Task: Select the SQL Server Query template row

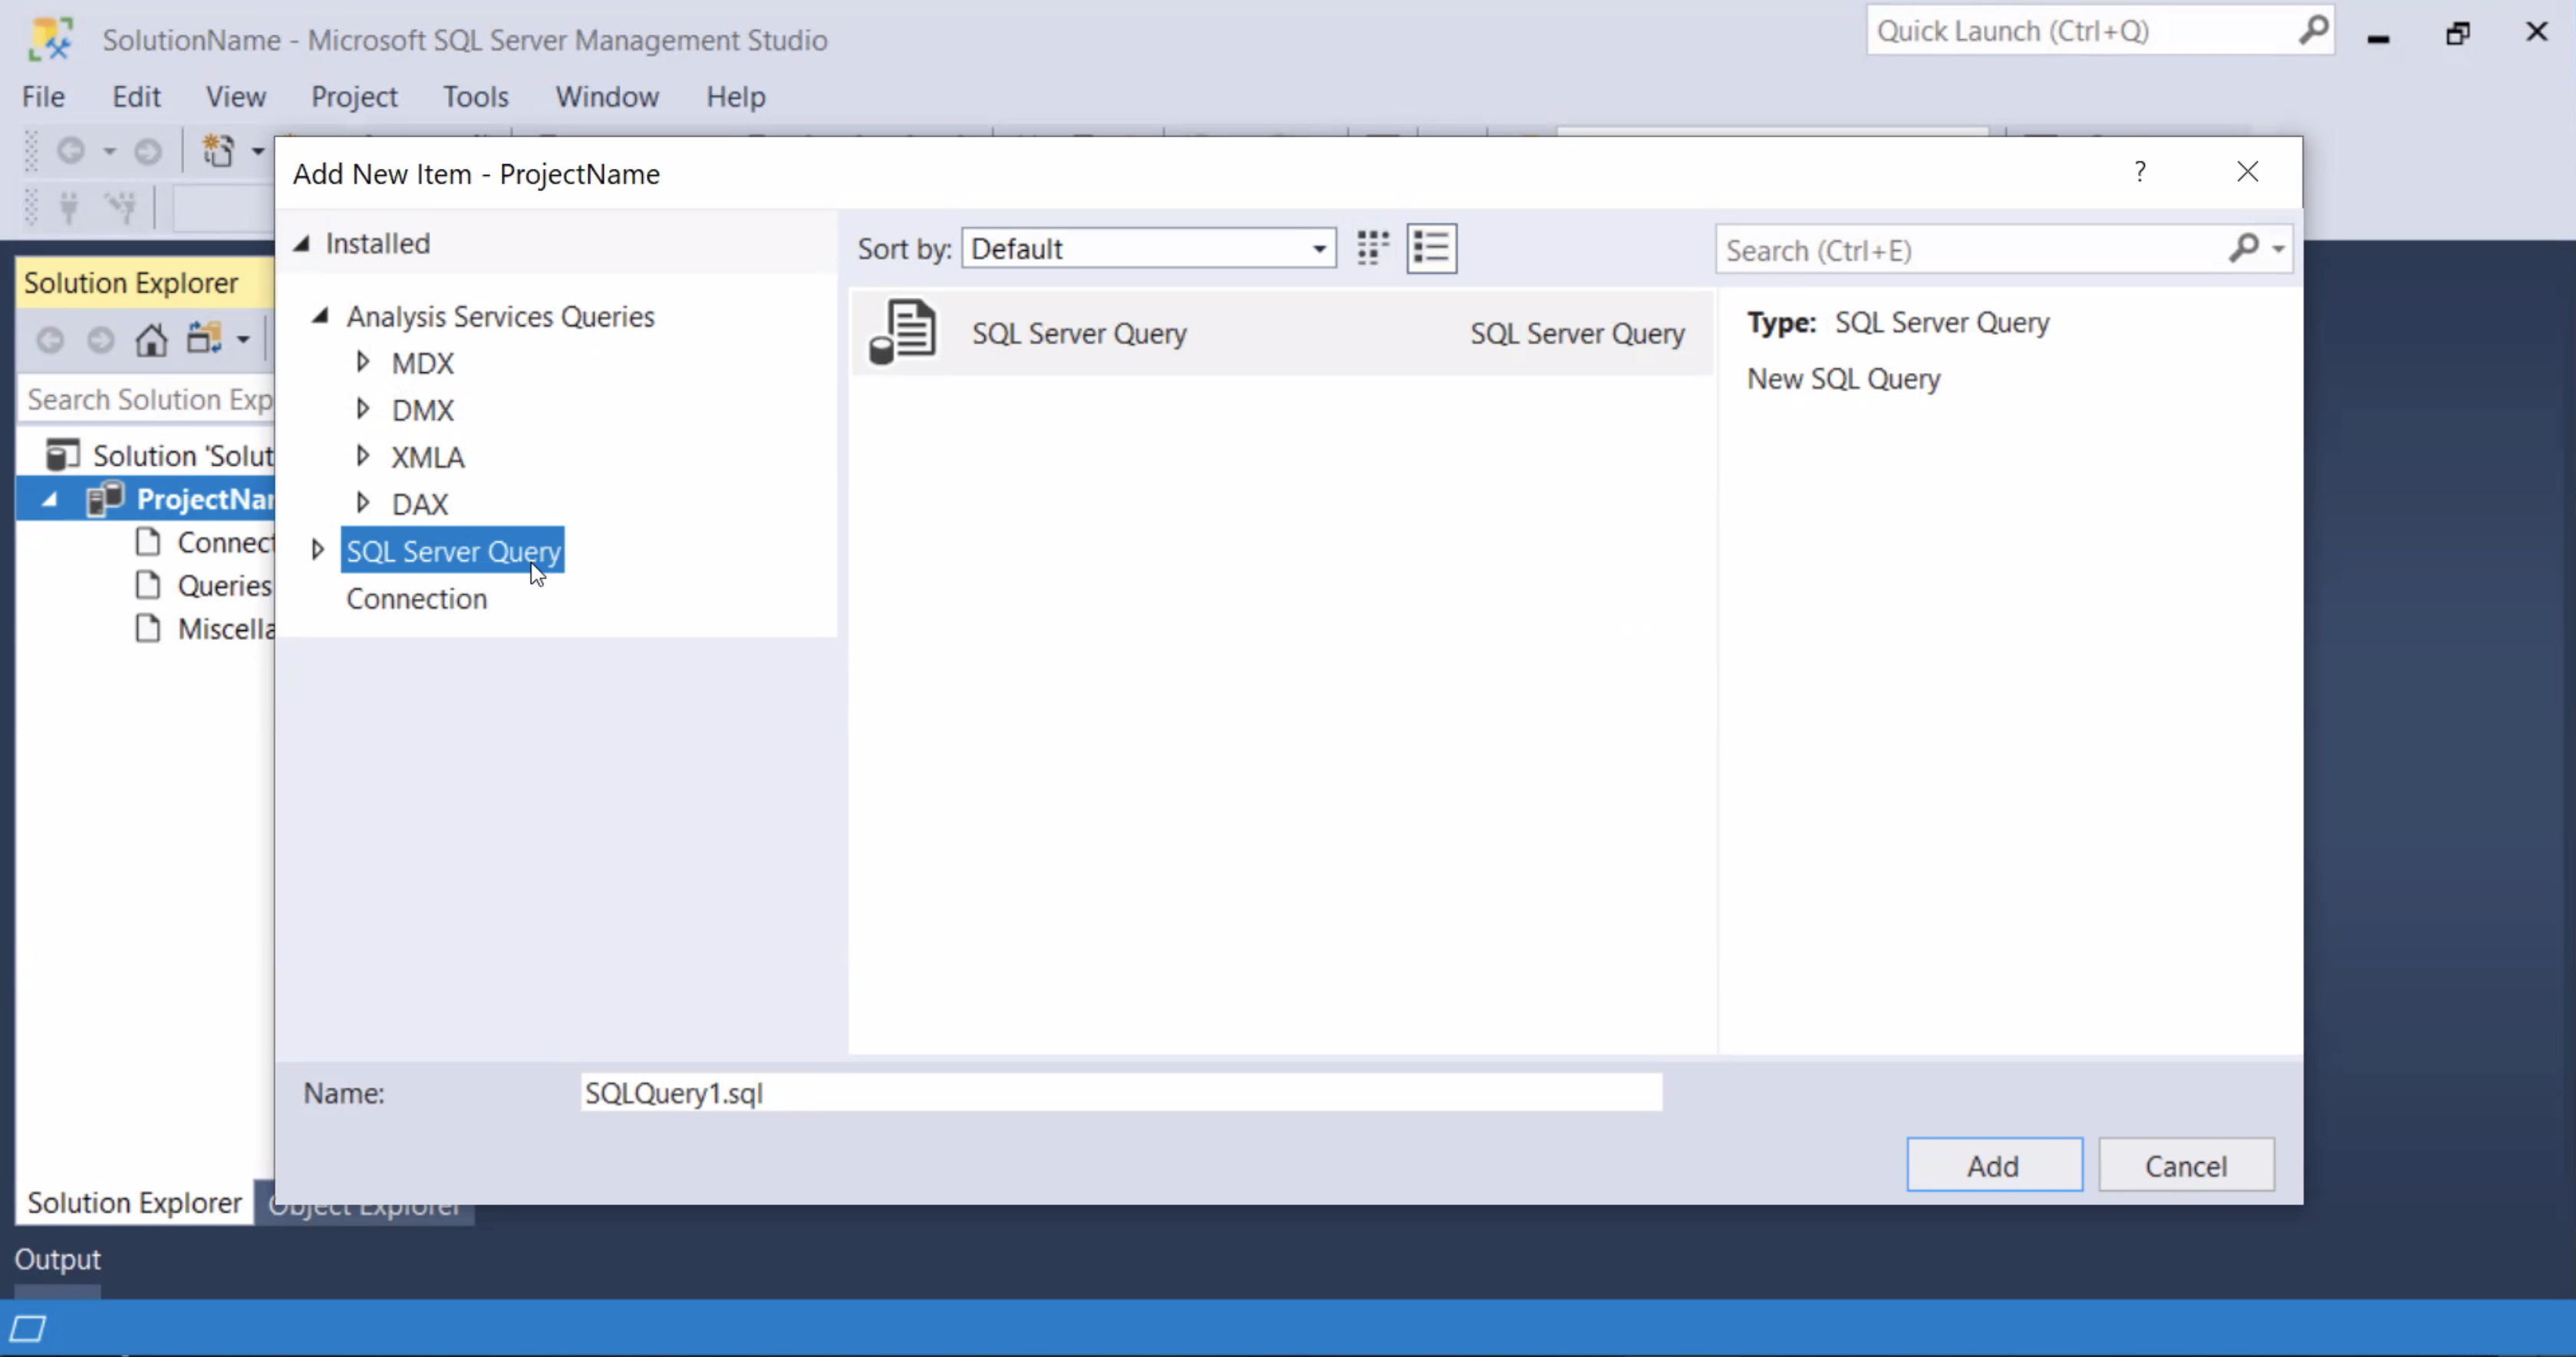Action: [x=1282, y=332]
